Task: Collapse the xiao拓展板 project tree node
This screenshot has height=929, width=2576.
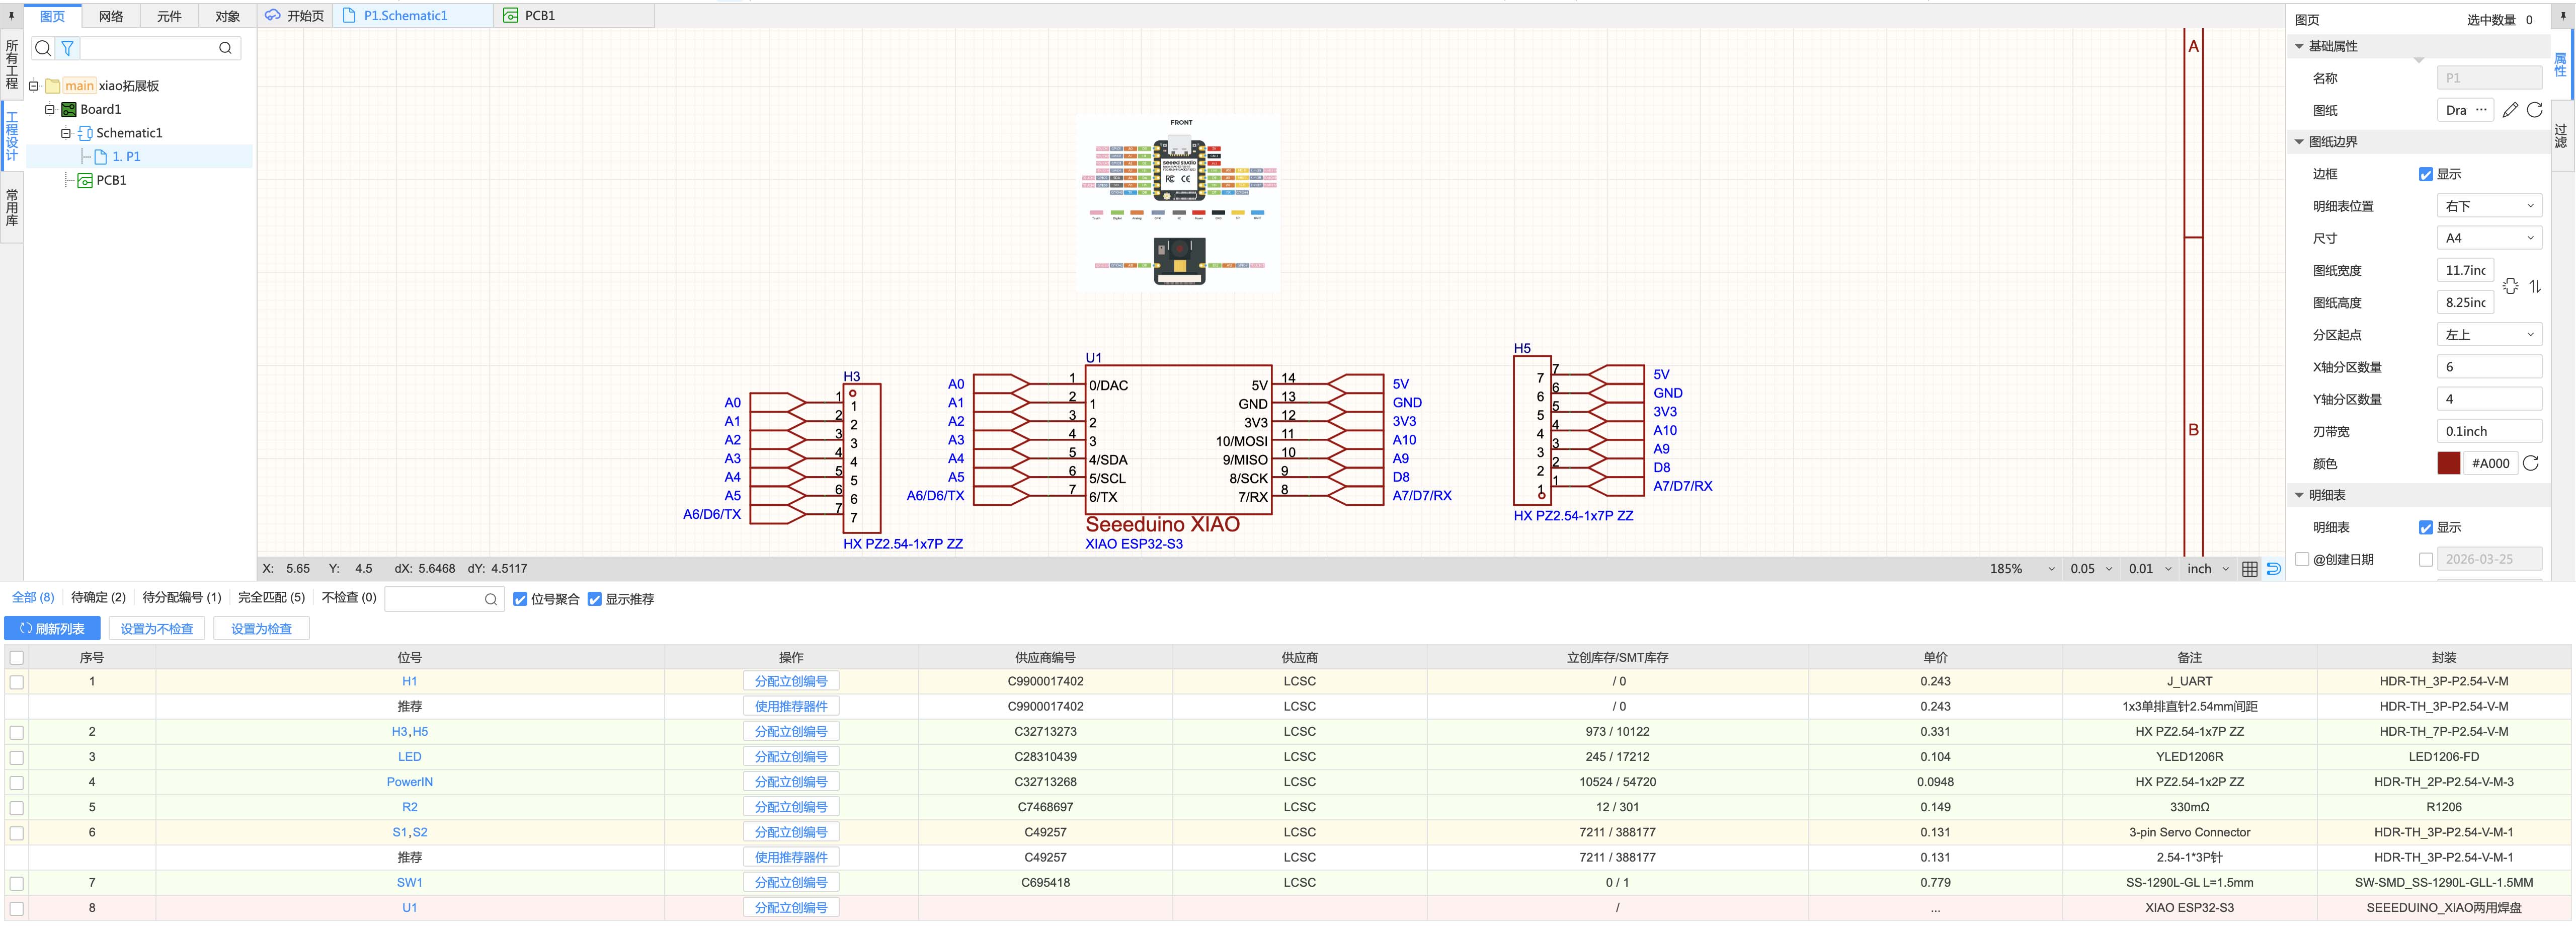Action: pyautogui.click(x=34, y=86)
